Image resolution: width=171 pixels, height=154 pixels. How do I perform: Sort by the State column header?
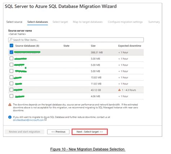66,46
